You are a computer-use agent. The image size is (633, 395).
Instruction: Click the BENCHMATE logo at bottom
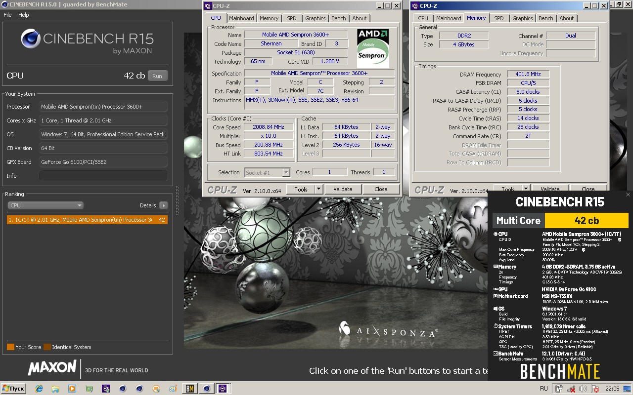pyautogui.click(x=560, y=371)
